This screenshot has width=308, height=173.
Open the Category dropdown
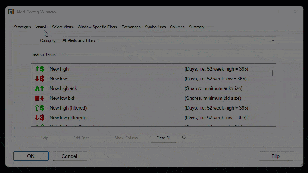[169, 40]
